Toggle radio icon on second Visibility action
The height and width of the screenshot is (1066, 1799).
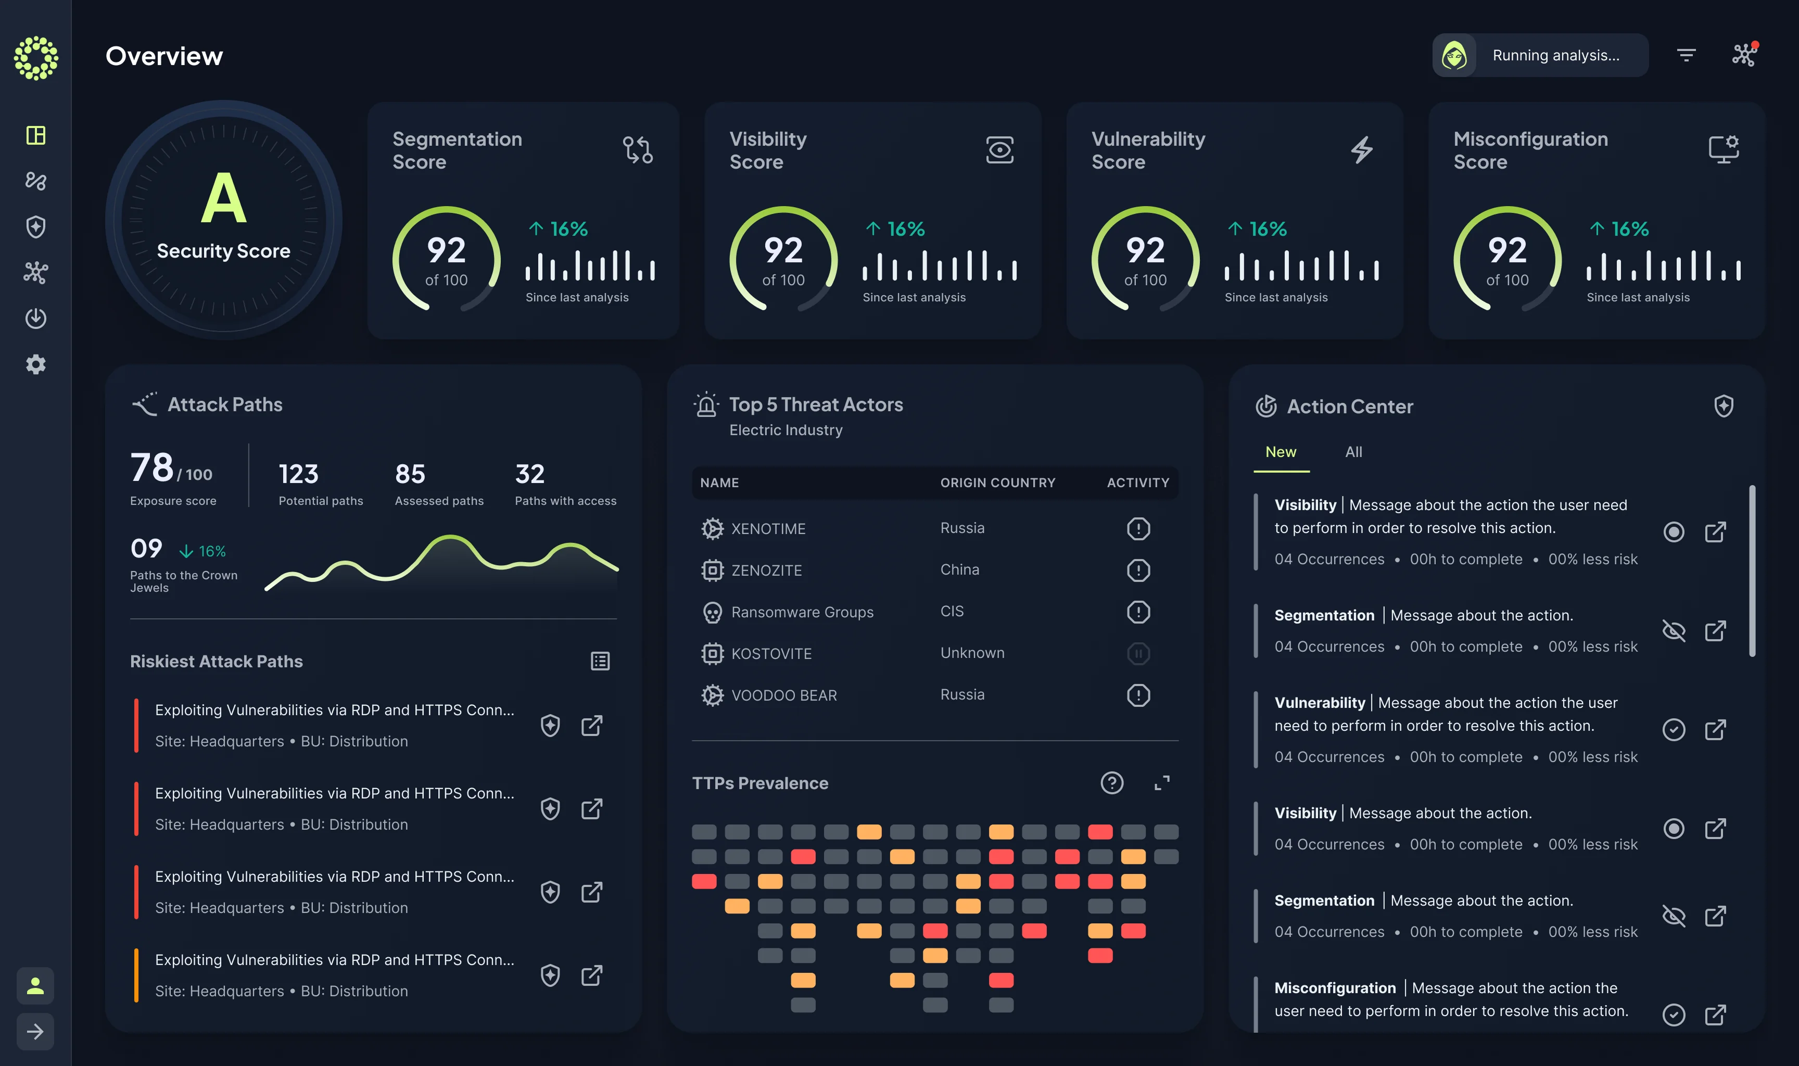pos(1674,829)
